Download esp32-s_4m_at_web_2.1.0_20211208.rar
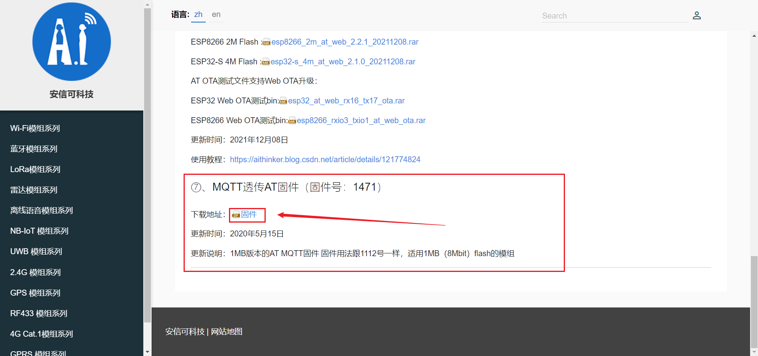Screen dimensions: 758x356 coord(343,62)
